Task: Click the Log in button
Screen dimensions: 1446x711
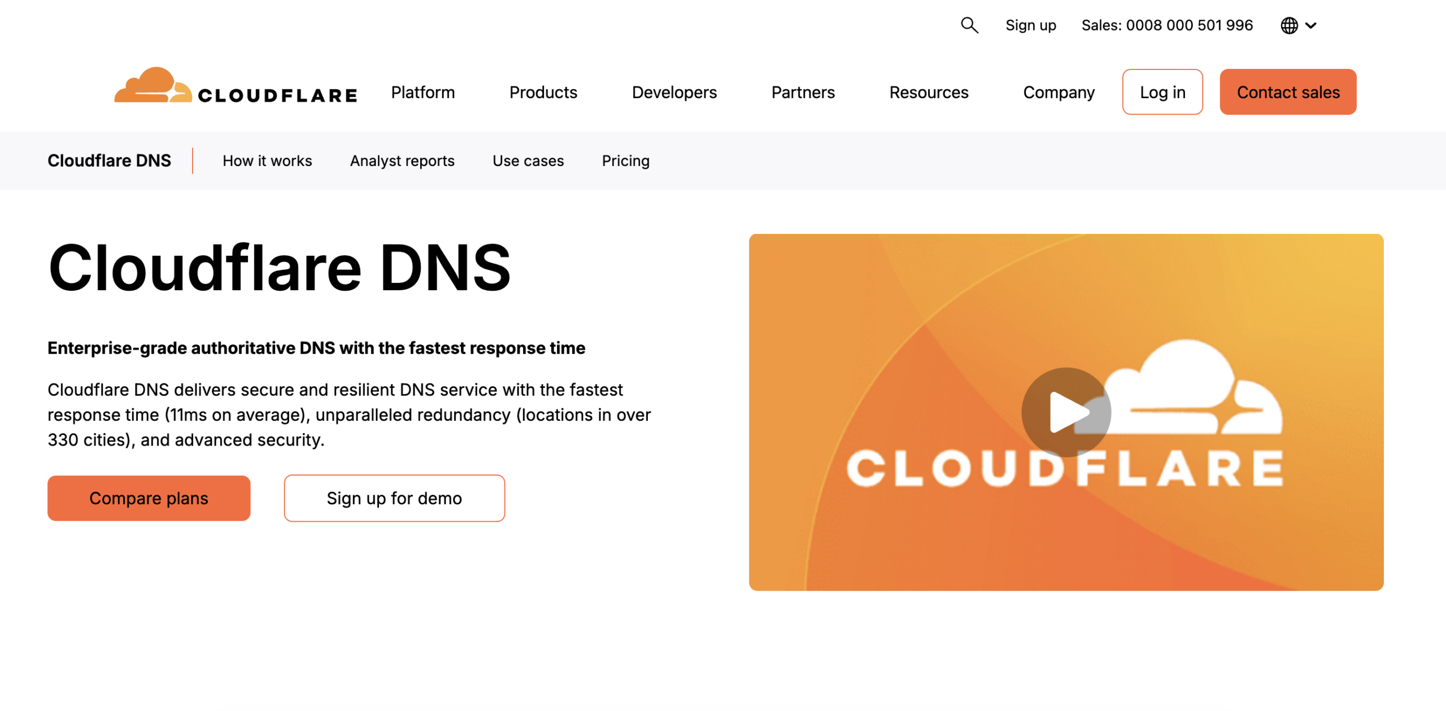Action: coord(1162,92)
